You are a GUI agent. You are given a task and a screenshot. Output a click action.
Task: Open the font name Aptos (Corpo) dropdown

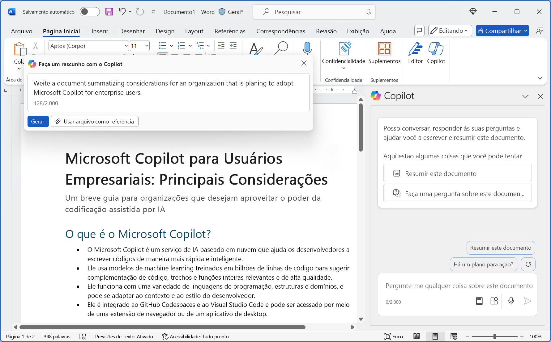(x=126, y=46)
